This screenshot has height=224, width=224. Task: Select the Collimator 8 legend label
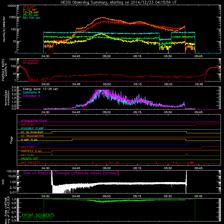coord(31,92)
